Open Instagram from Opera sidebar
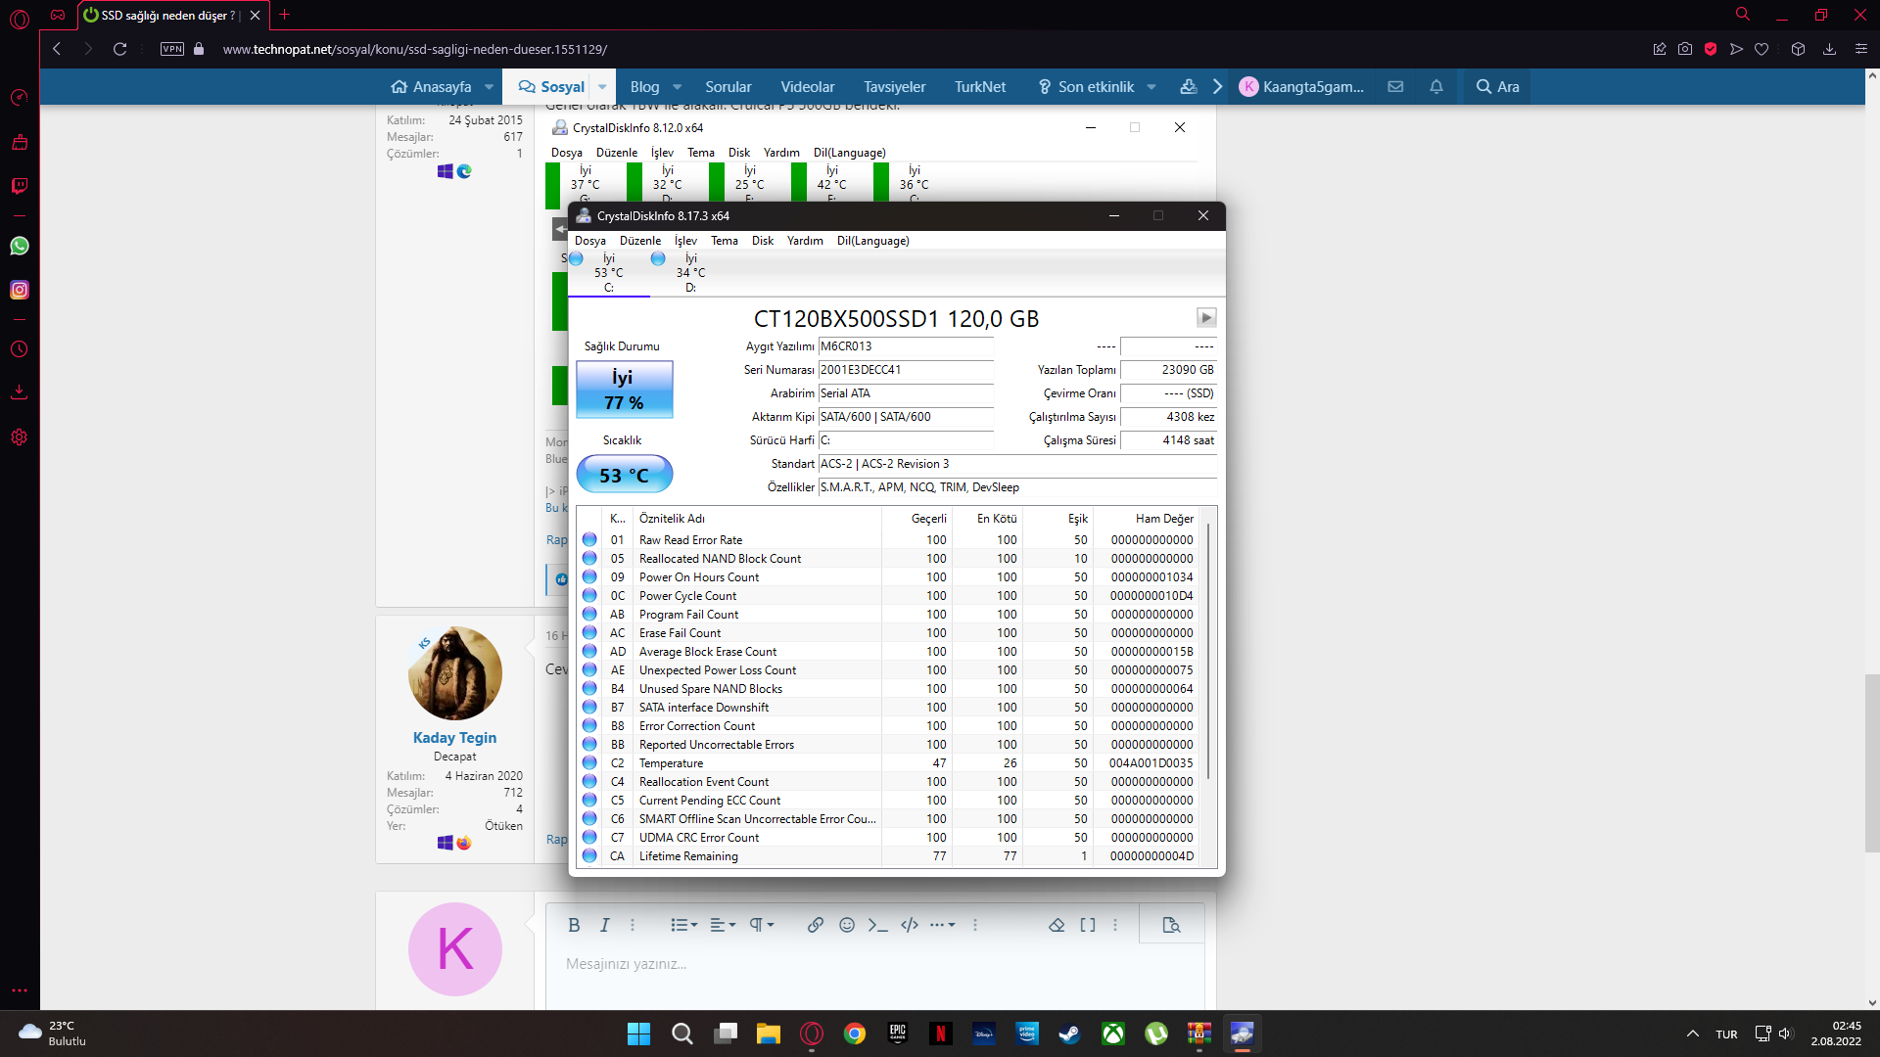The height and width of the screenshot is (1057, 1880). coord(20,290)
